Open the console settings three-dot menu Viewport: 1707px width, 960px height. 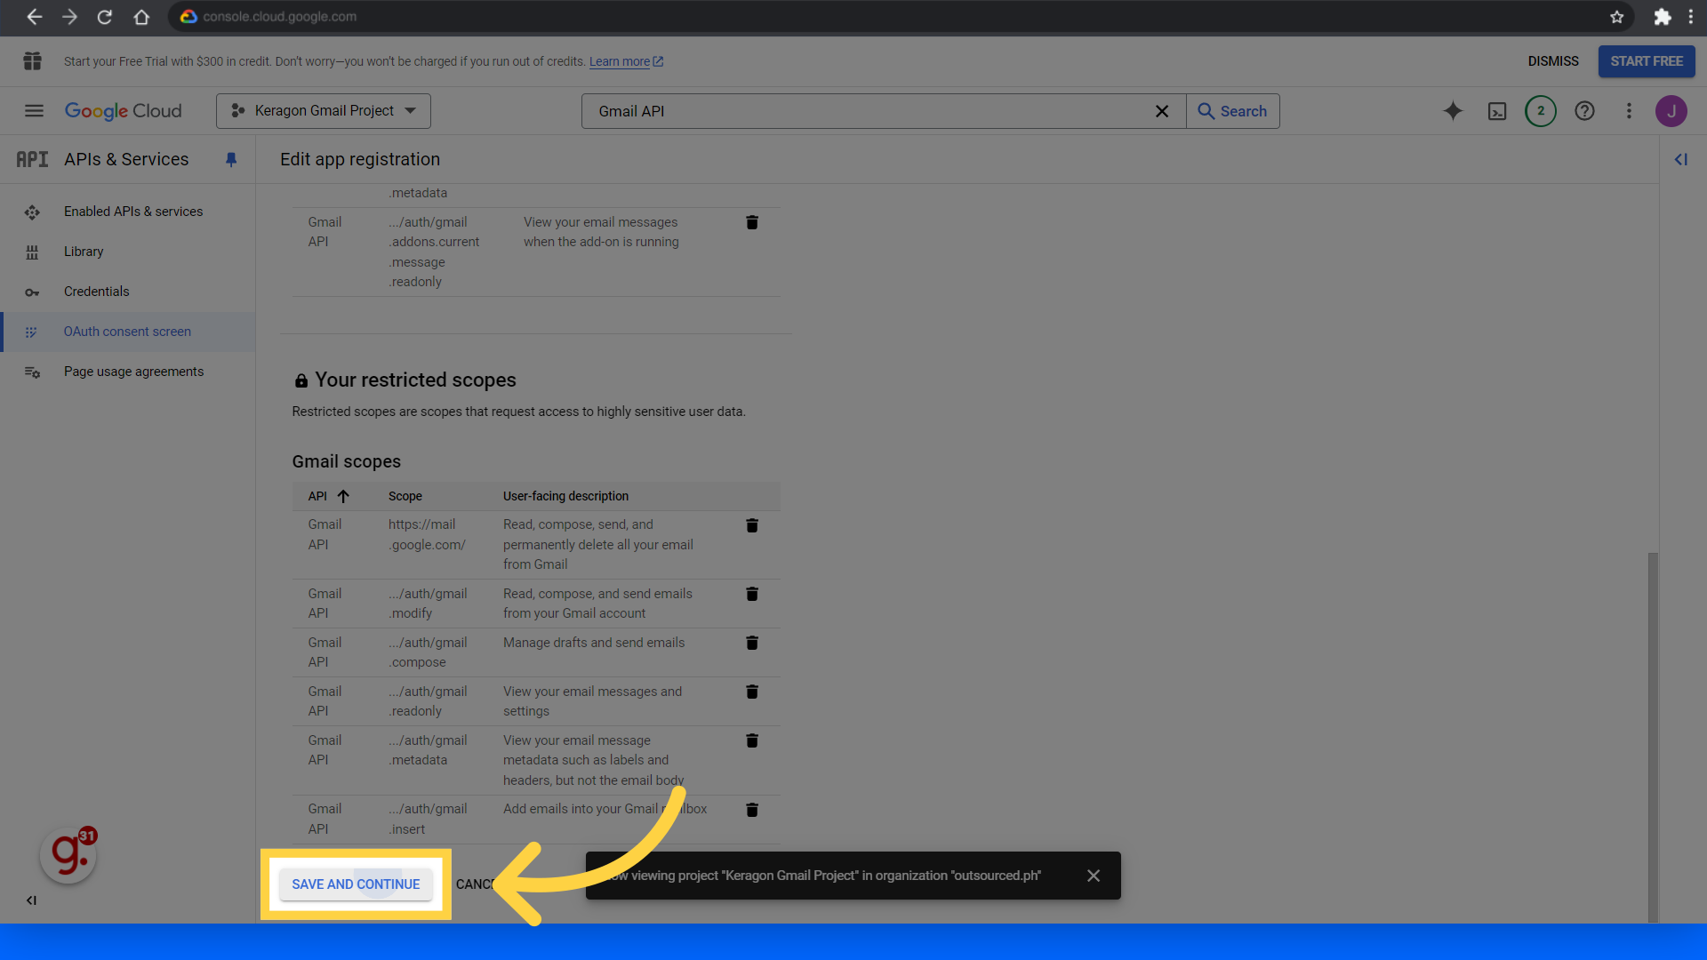1629,111
